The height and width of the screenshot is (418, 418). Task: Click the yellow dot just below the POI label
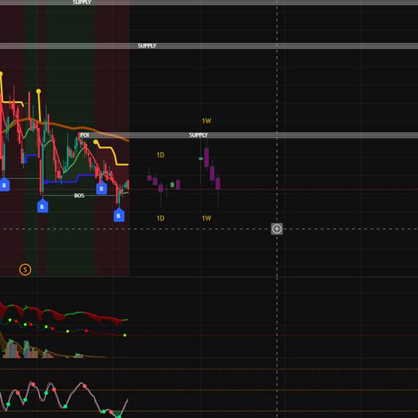95,142
